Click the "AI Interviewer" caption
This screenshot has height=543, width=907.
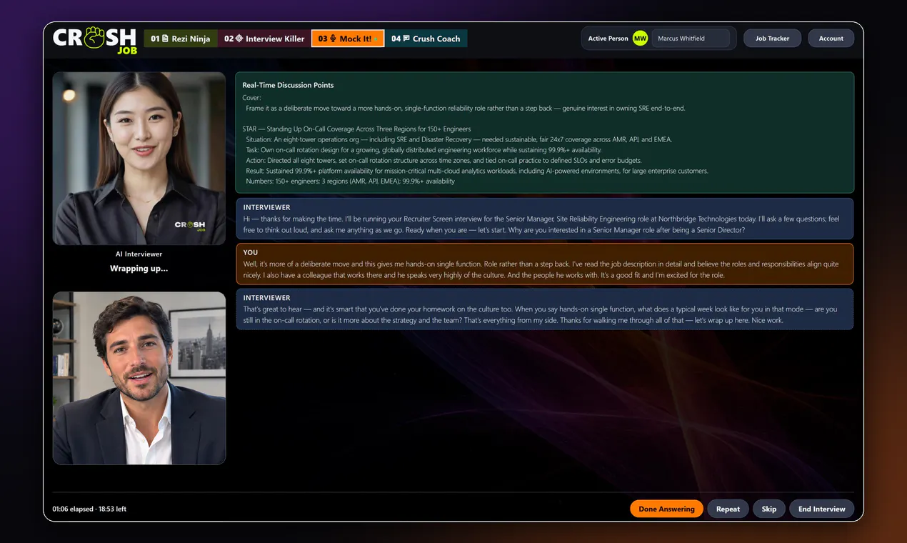[x=139, y=254]
